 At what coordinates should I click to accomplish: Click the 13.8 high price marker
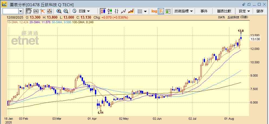(241, 31)
